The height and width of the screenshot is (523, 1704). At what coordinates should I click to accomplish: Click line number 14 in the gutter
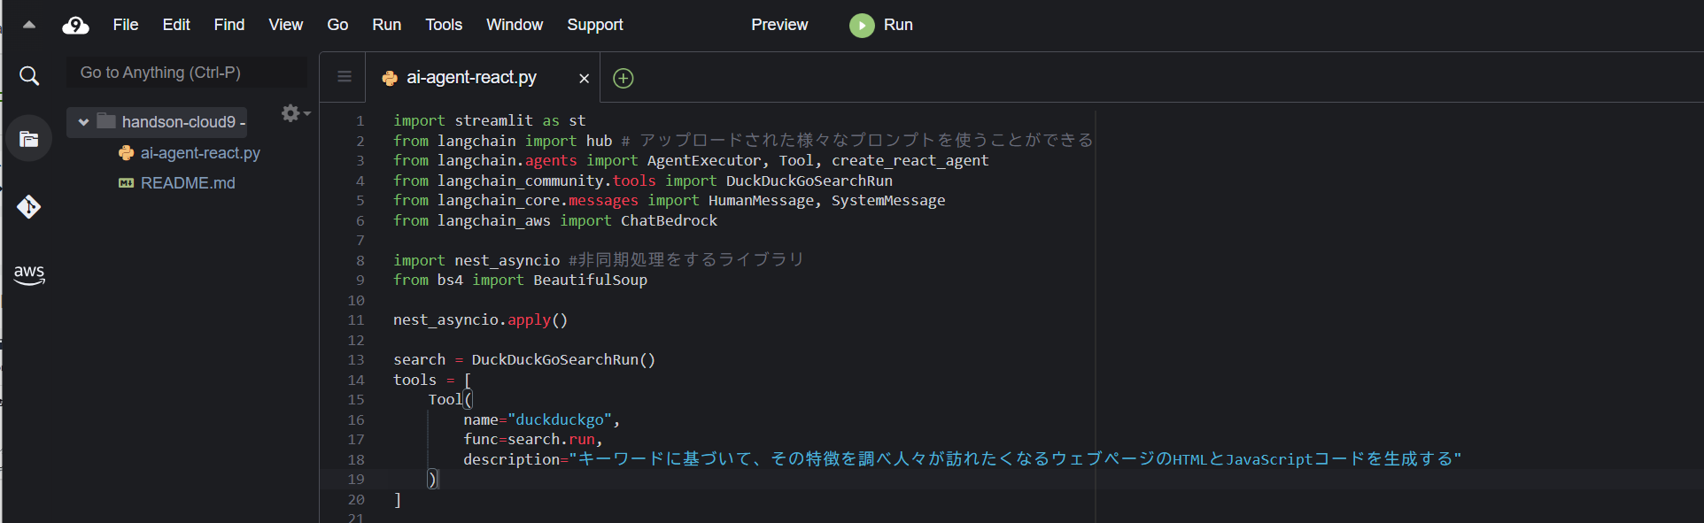point(356,381)
